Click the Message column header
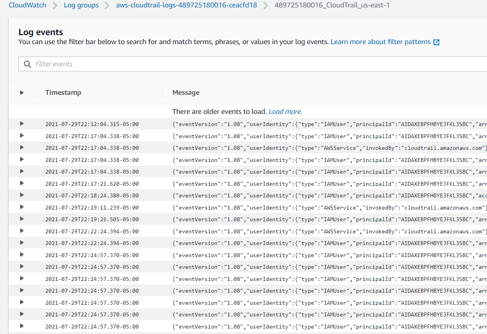Image resolution: width=487 pixels, height=334 pixels. tap(186, 92)
